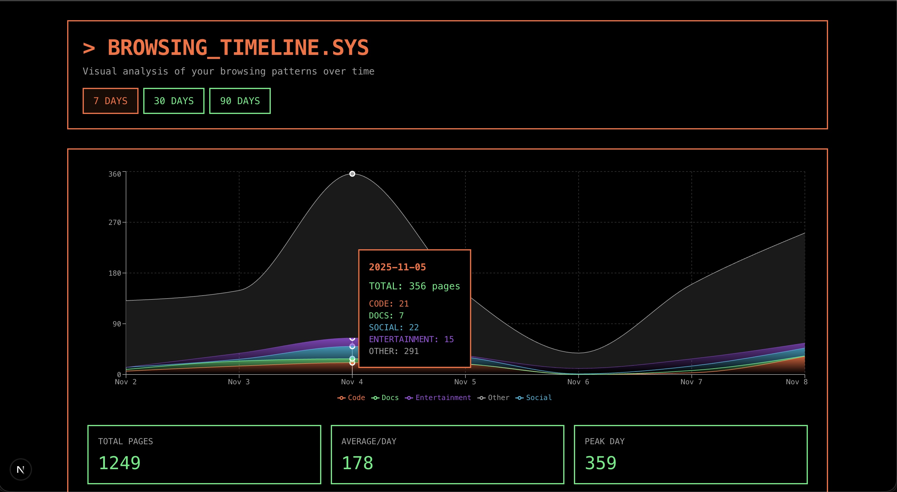The width and height of the screenshot is (897, 492).
Task: Click the PEAK DAY stat card
Action: pos(690,454)
